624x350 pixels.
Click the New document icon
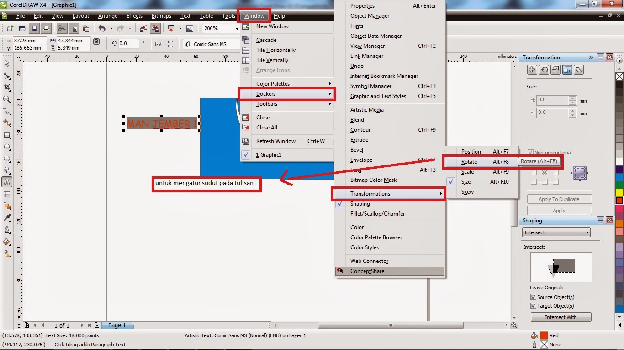(10, 28)
